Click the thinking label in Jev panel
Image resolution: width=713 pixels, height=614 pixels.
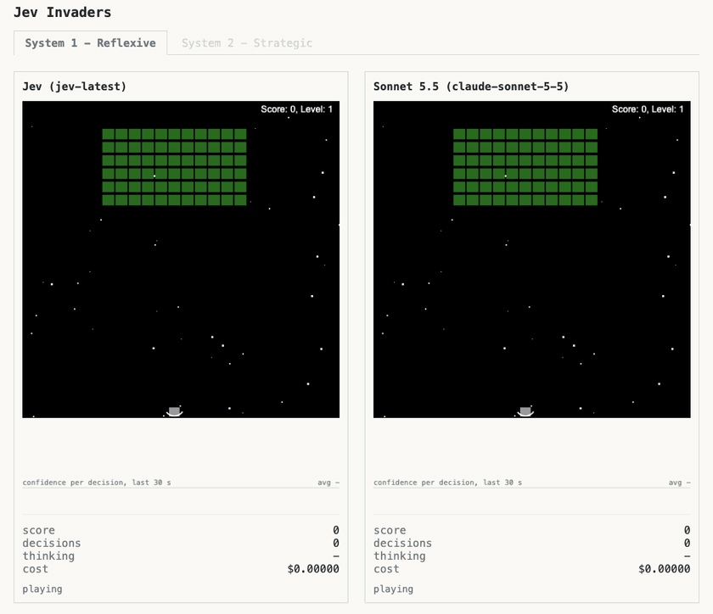tap(48, 555)
